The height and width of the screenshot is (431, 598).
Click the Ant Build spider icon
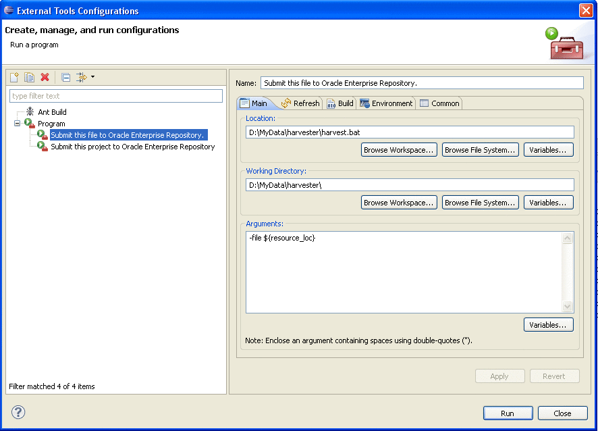pos(30,111)
